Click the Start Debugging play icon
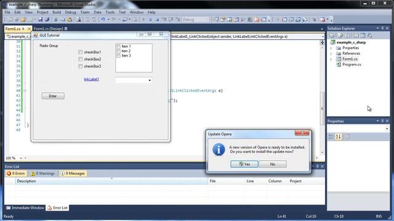This screenshot has height=221, width=394. click(143, 20)
